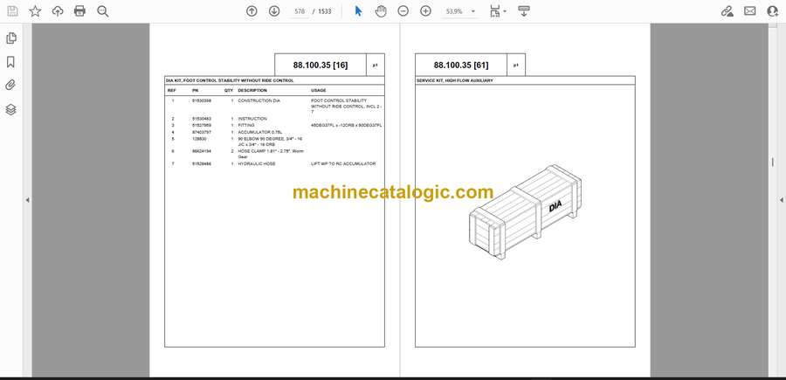Click the DESCRIPTION column header

tap(252, 91)
